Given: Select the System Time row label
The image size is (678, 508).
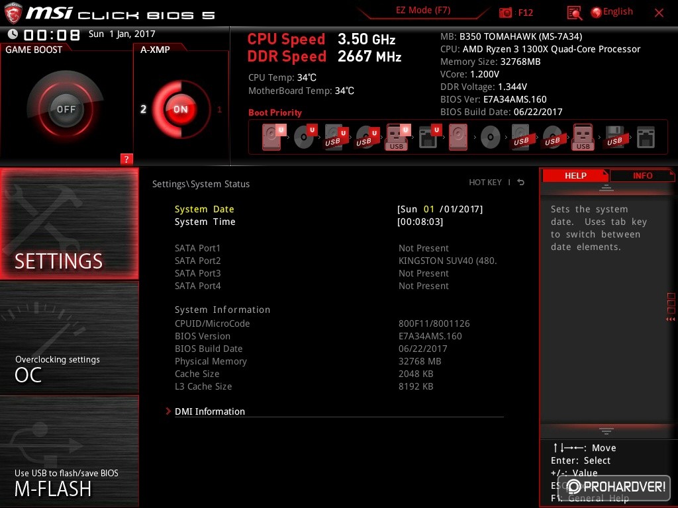Looking at the screenshot, I should [205, 222].
